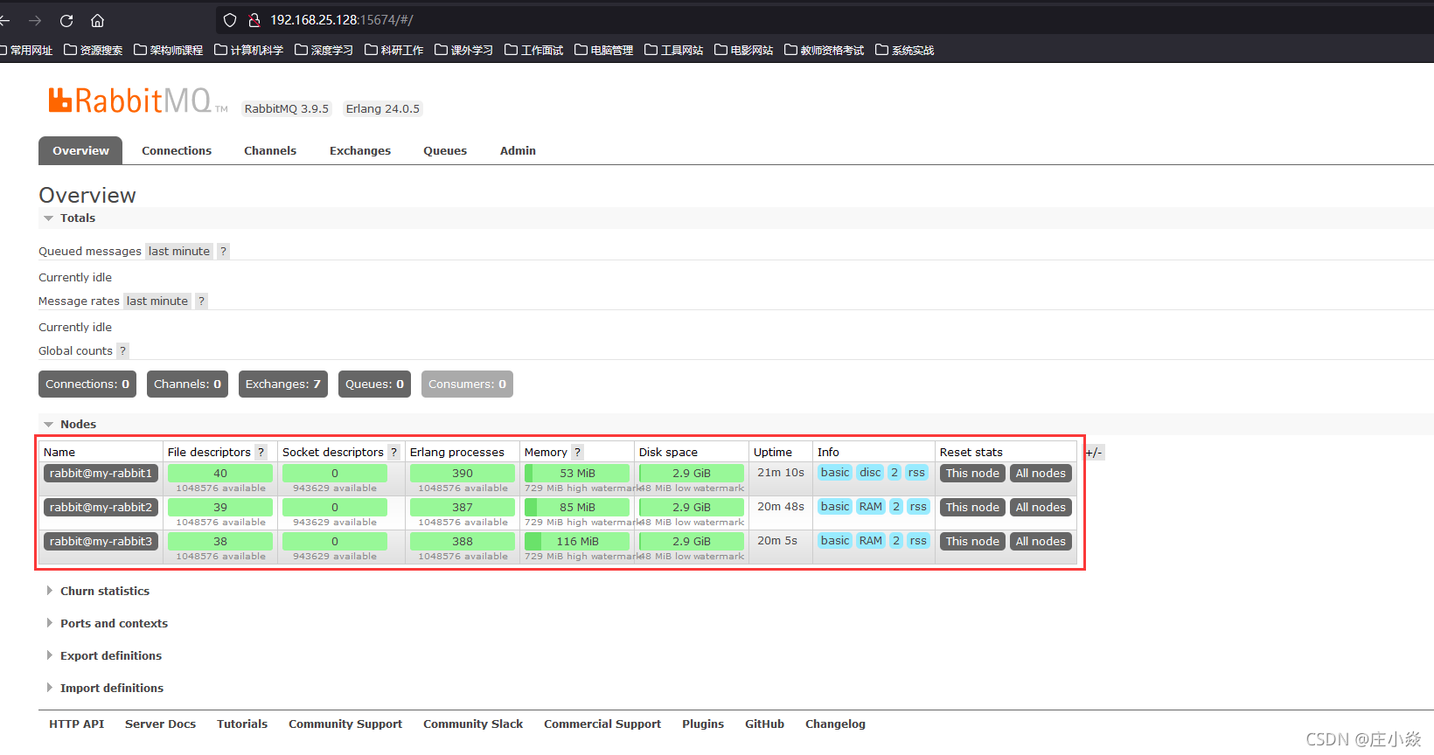Open node rabbit@my-rabbit1
The image size is (1434, 755).
tap(101, 474)
